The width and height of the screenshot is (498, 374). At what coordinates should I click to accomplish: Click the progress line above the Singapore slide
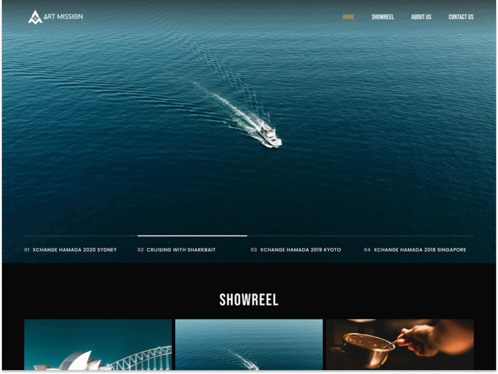point(418,236)
